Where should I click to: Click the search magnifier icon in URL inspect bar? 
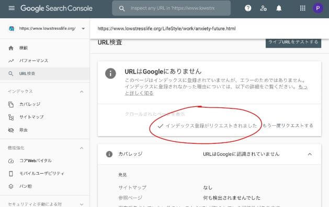122,8
